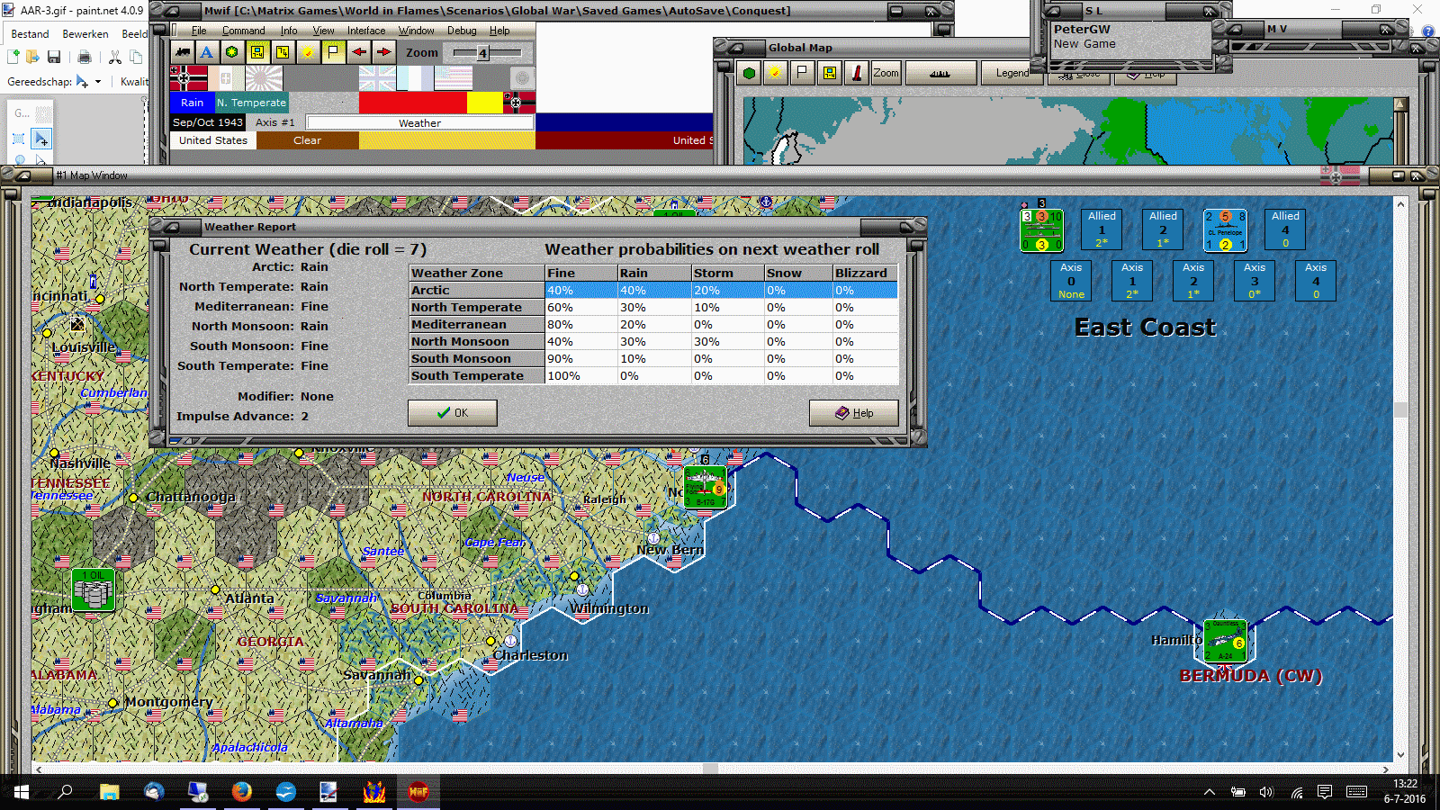
Task: Toggle the flag icon in main toolbar
Action: (333, 52)
